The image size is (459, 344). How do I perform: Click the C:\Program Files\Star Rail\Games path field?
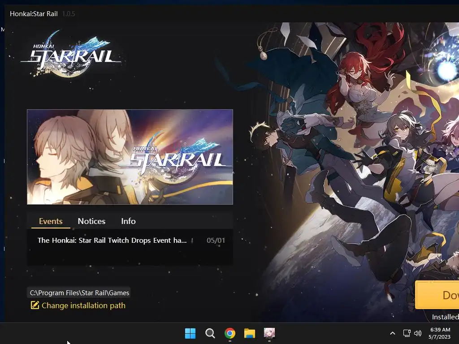point(79,293)
